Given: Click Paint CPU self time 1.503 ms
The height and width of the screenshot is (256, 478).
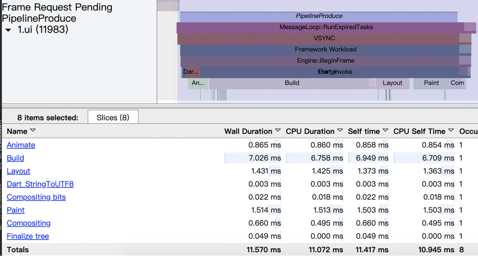Looking at the screenshot, I should click(438, 210).
